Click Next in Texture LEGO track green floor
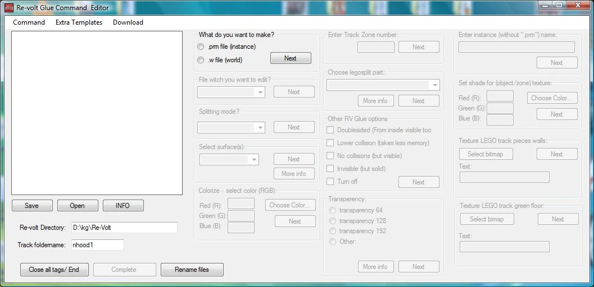This screenshot has height=287, width=594. coord(559,219)
